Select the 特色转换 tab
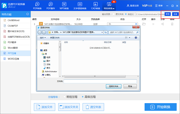180x114 pixels. [x=109, y=6]
